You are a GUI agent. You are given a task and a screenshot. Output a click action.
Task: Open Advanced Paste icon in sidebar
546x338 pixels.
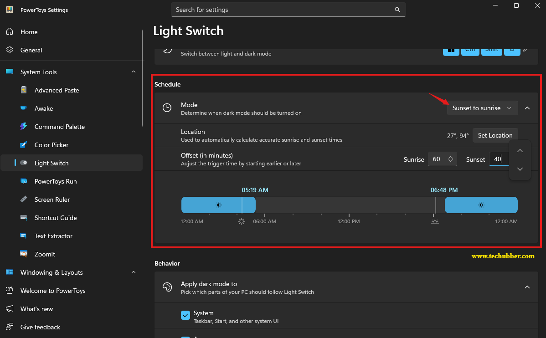coord(24,90)
